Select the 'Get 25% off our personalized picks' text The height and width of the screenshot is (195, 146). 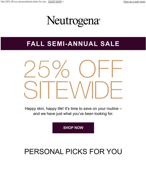coord(24,2)
